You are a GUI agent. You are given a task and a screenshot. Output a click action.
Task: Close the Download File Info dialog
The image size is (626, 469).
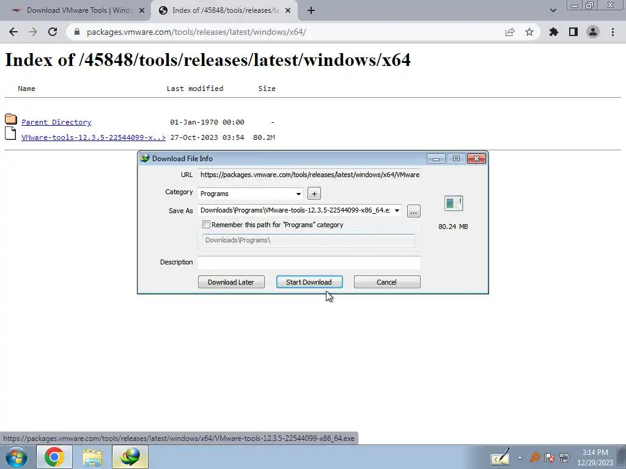pos(476,159)
